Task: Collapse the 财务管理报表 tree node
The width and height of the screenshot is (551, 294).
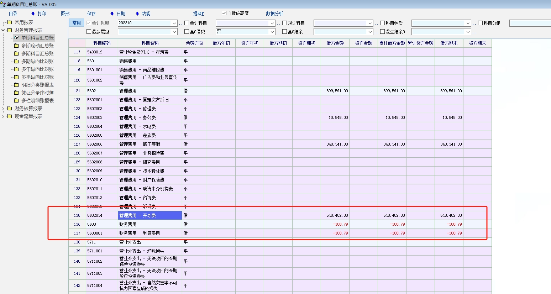Action: (x=3, y=30)
